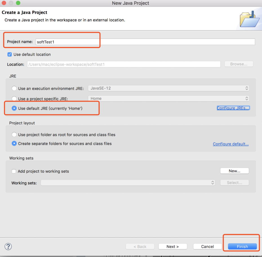Click the 'Project layout' group label

(22, 123)
